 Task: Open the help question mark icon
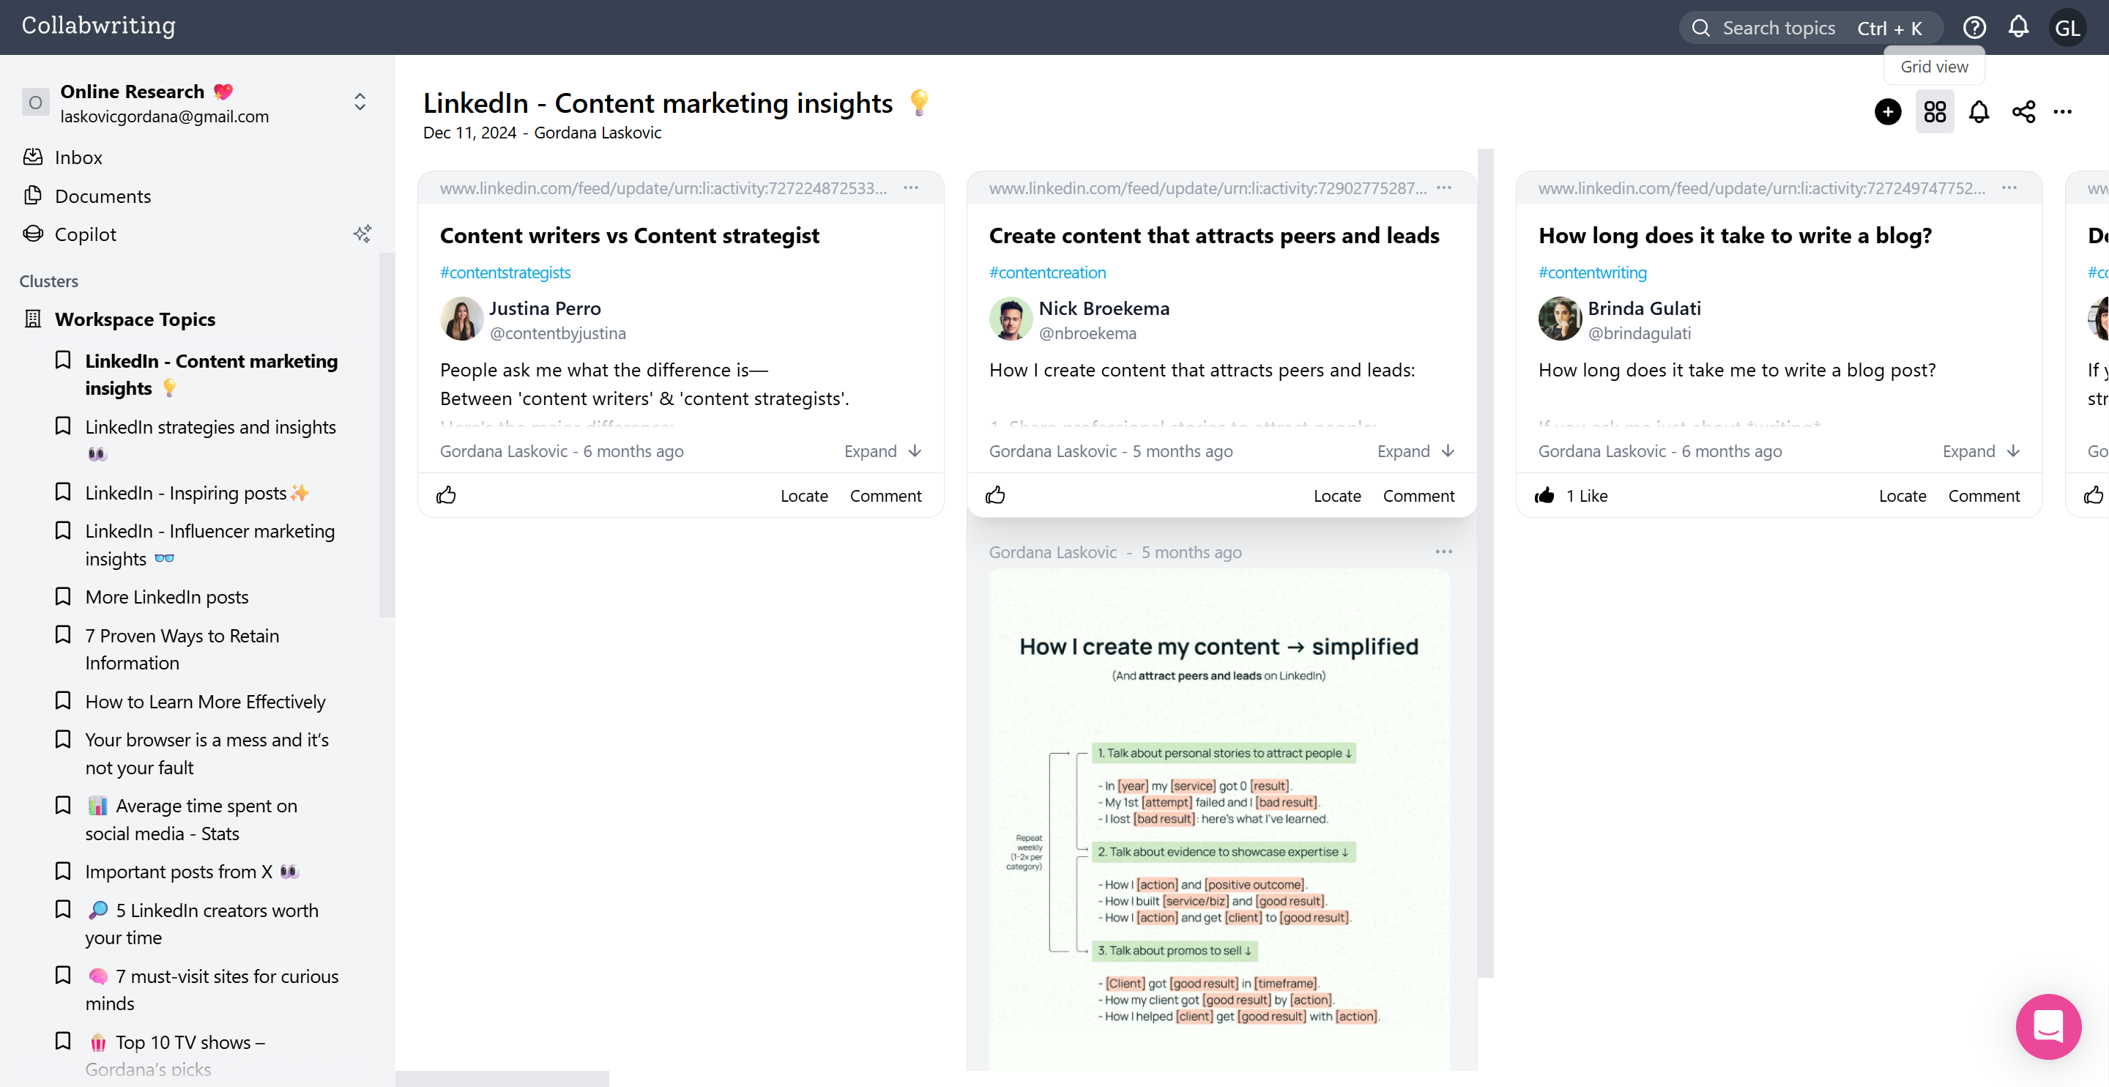pyautogui.click(x=1974, y=28)
